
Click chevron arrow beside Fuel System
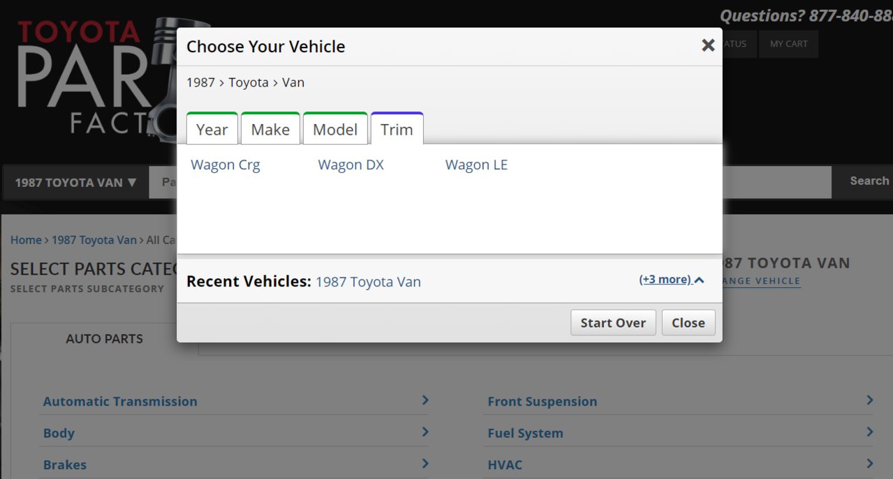coord(870,432)
